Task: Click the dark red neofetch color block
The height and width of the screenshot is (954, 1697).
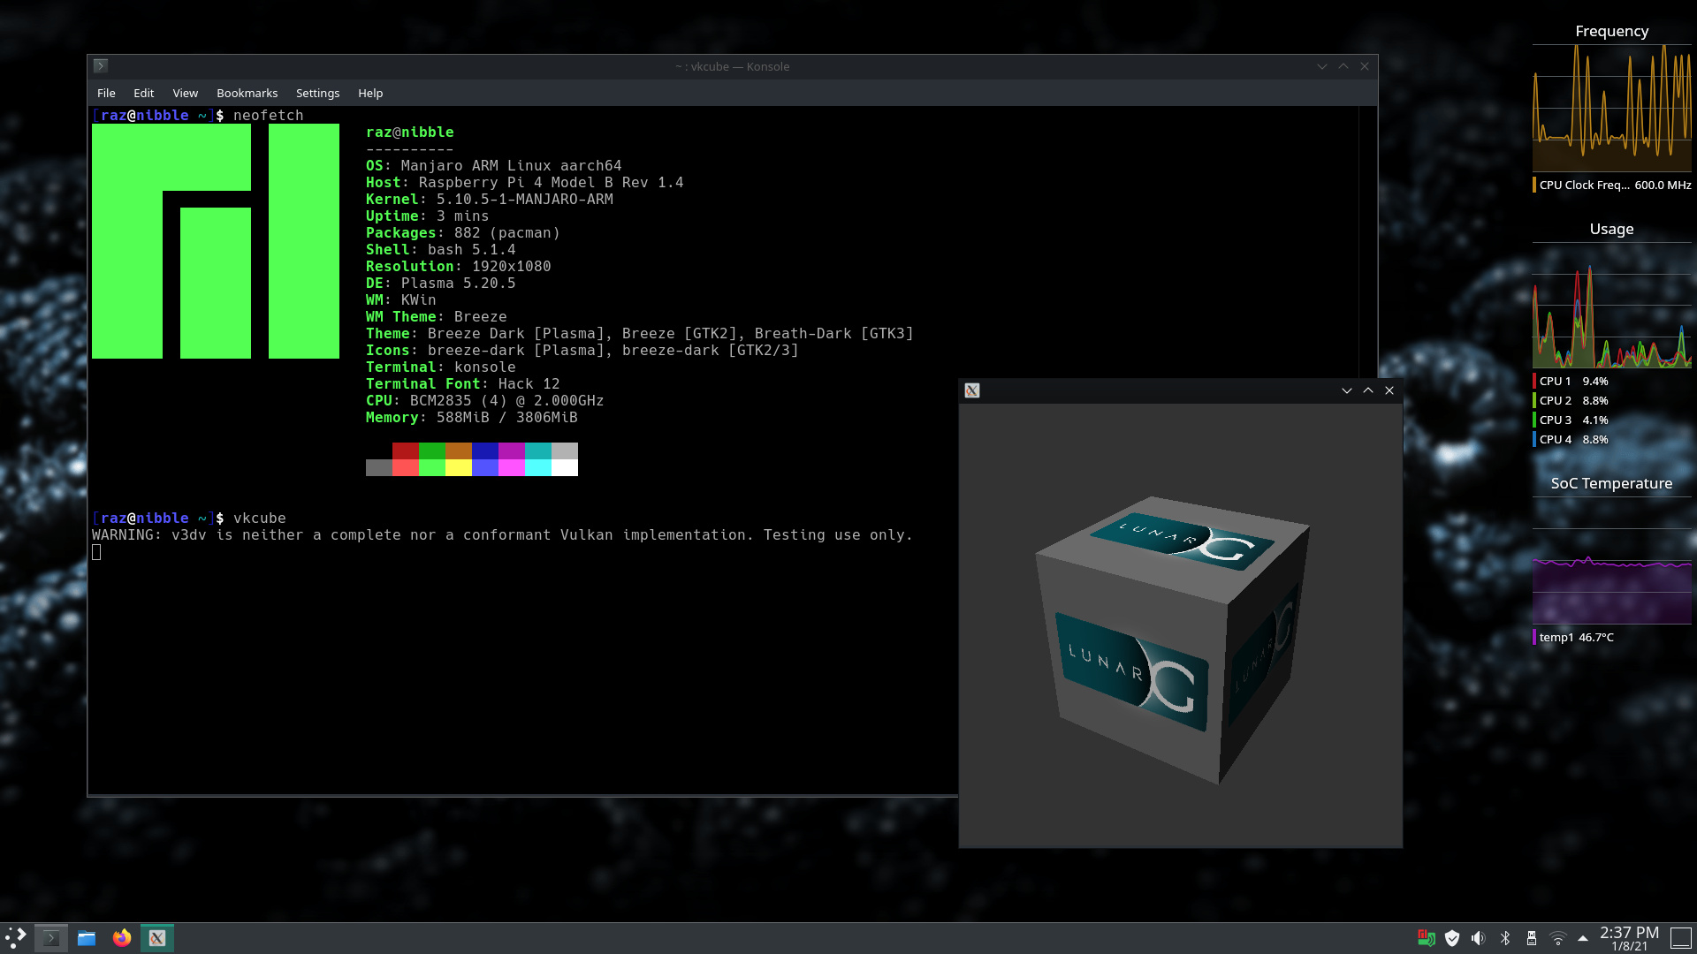Action: click(x=406, y=450)
